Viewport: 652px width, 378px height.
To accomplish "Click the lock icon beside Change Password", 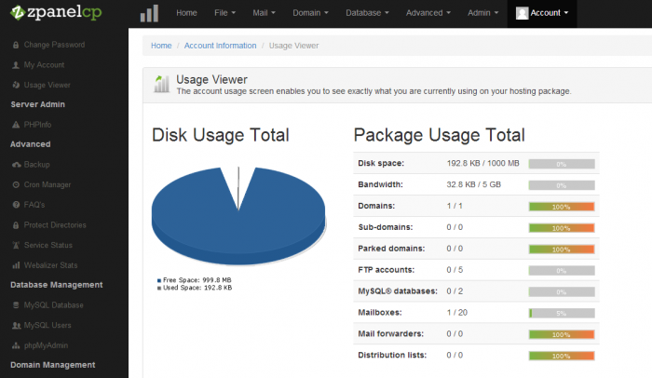I will click(x=15, y=45).
